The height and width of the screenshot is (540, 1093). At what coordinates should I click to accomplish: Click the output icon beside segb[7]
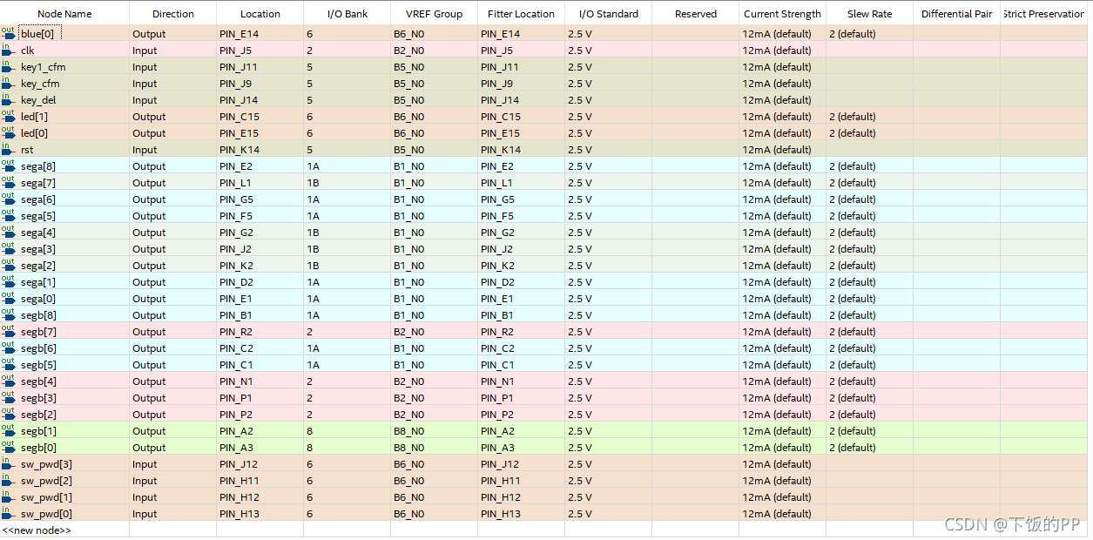[9, 332]
